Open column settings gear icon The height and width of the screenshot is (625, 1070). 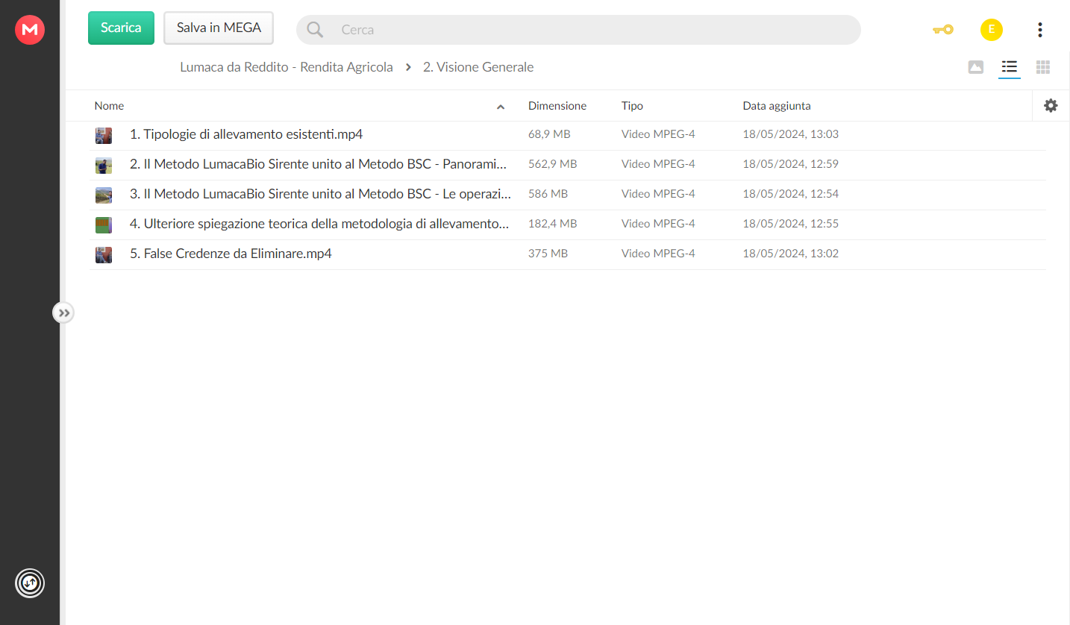[x=1051, y=106]
